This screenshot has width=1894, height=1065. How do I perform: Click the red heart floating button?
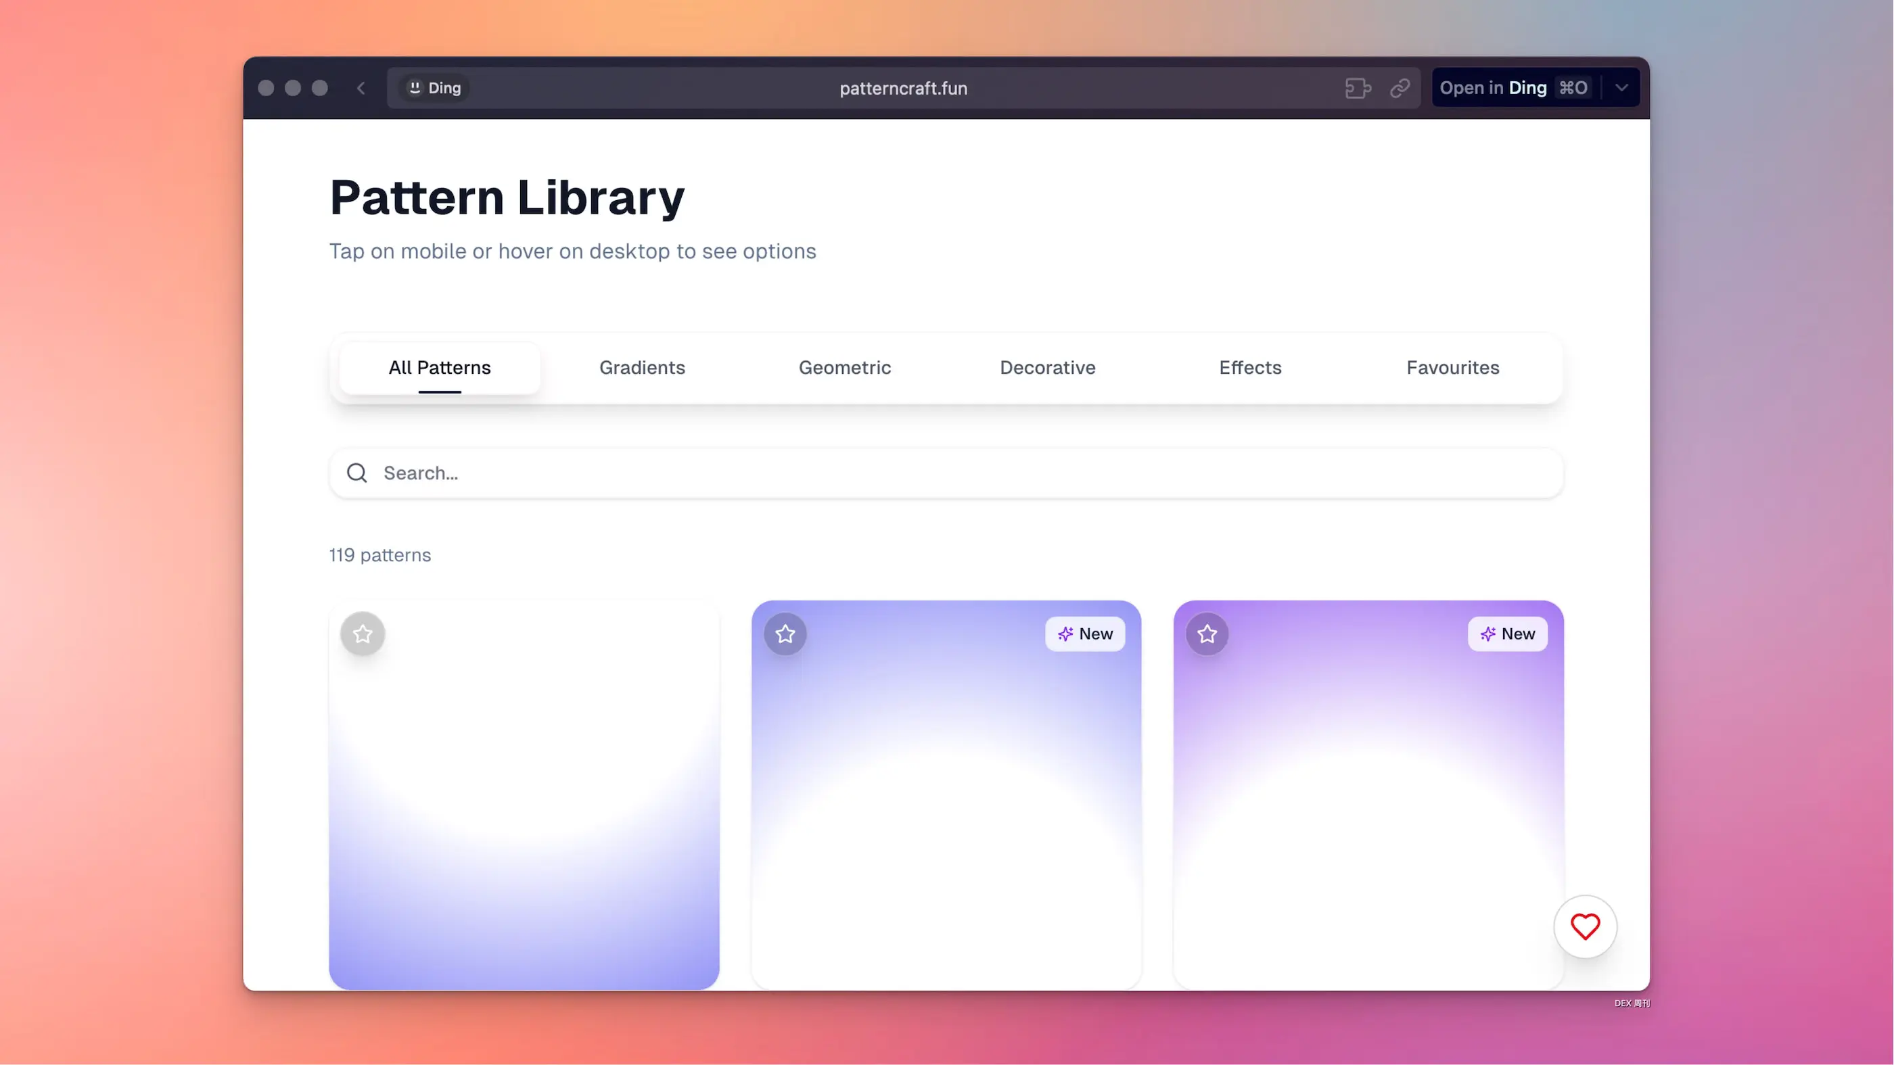[1584, 926]
